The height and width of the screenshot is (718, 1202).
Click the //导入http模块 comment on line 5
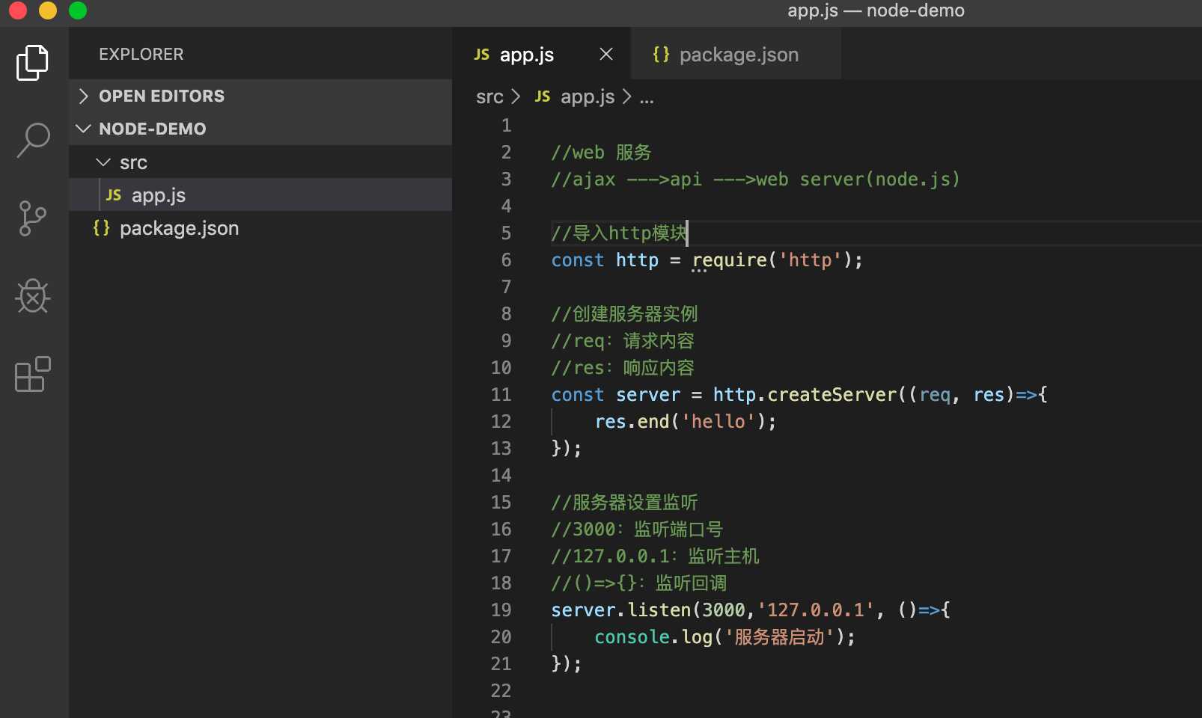point(618,233)
